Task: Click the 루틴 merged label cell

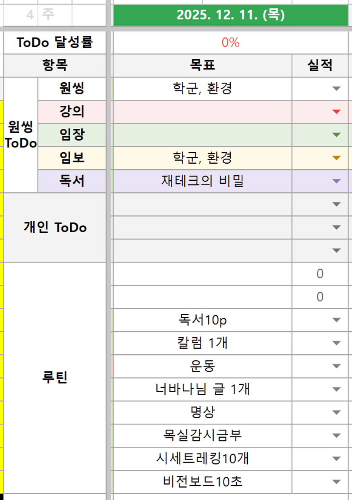Action: [55, 378]
